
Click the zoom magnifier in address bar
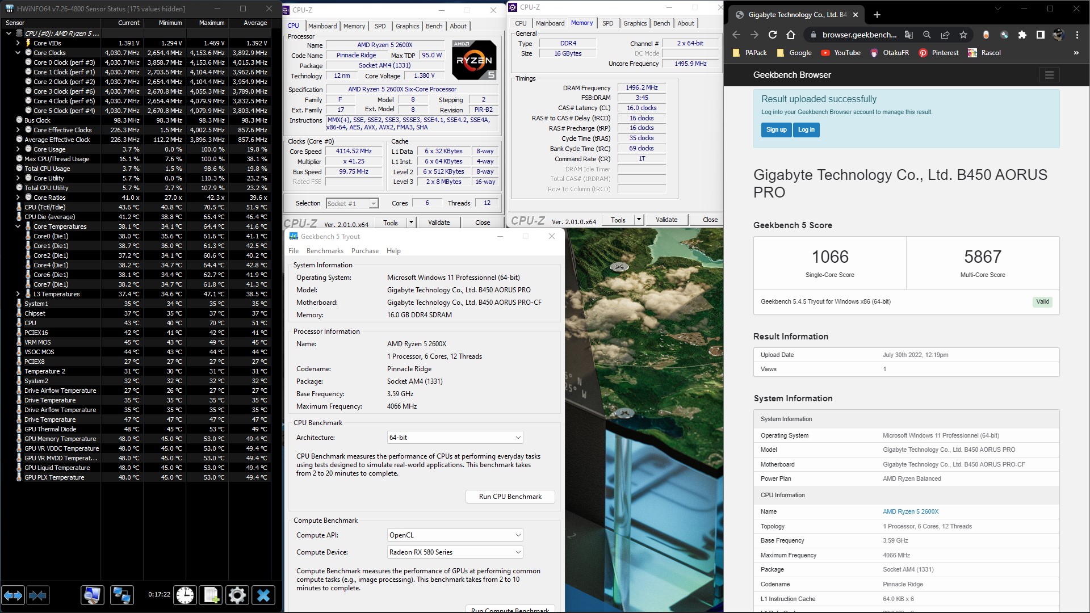click(x=927, y=35)
